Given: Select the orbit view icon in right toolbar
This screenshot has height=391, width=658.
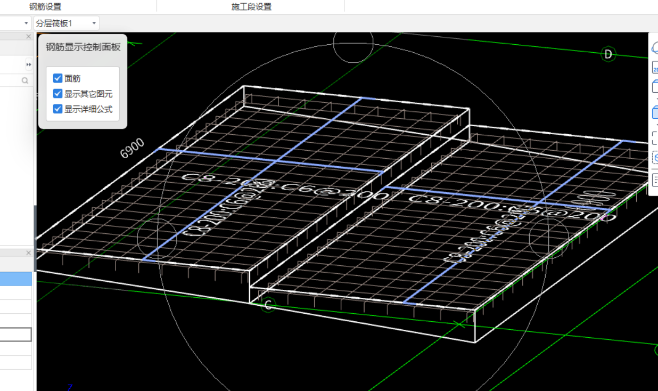Looking at the screenshot, I should point(655,48).
